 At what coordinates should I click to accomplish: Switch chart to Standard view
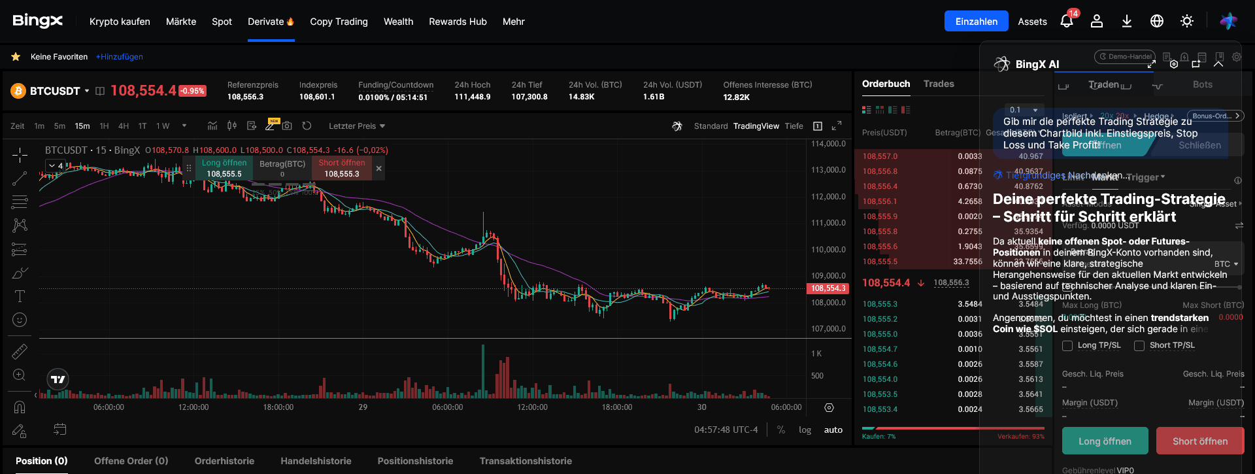click(711, 126)
